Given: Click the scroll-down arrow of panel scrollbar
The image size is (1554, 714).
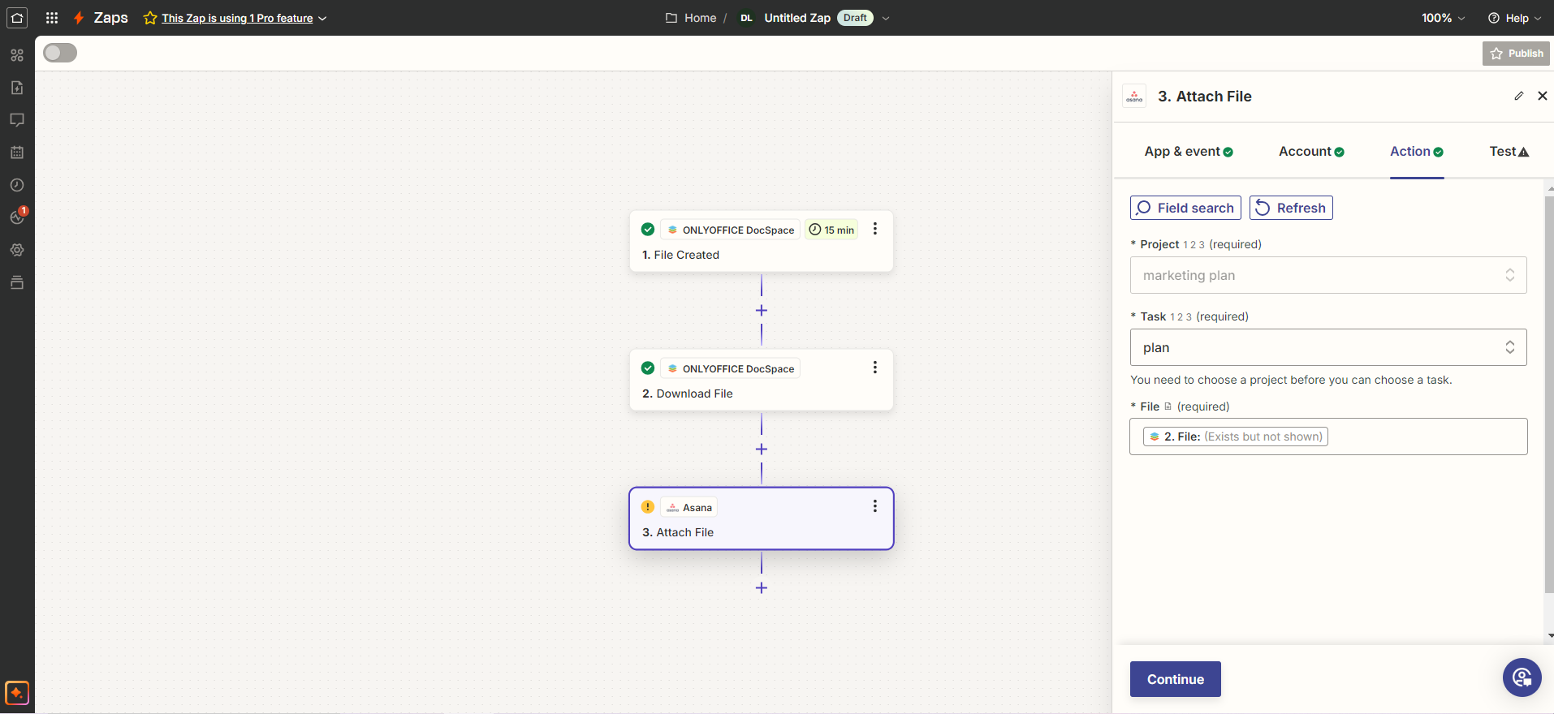Looking at the screenshot, I should tap(1550, 636).
